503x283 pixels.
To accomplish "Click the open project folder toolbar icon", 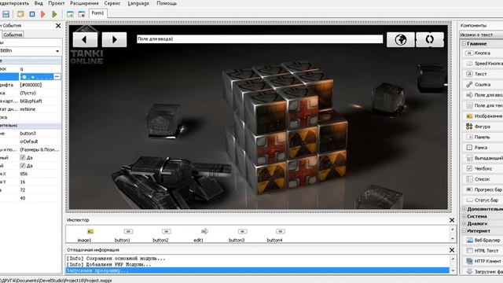I will [x=20, y=14].
